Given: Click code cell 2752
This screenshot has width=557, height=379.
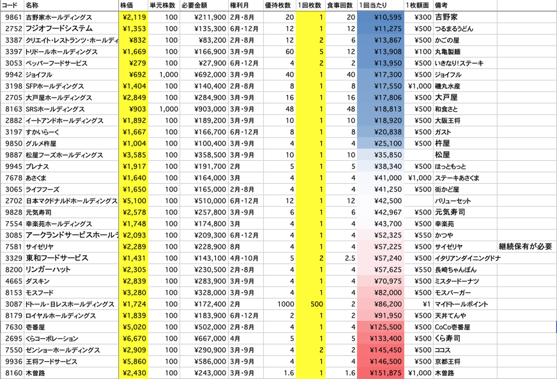Looking at the screenshot, I should 12,29.
